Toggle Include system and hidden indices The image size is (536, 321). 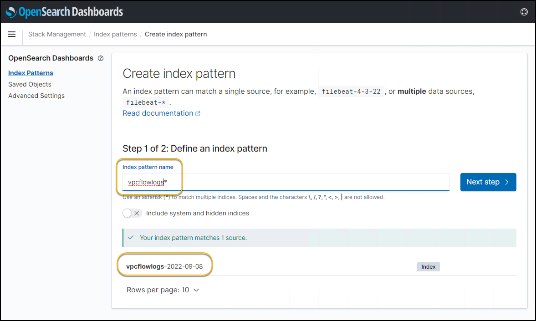click(132, 213)
